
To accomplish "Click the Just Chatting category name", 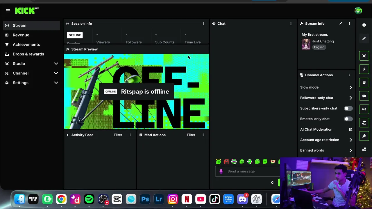I will pyautogui.click(x=323, y=41).
